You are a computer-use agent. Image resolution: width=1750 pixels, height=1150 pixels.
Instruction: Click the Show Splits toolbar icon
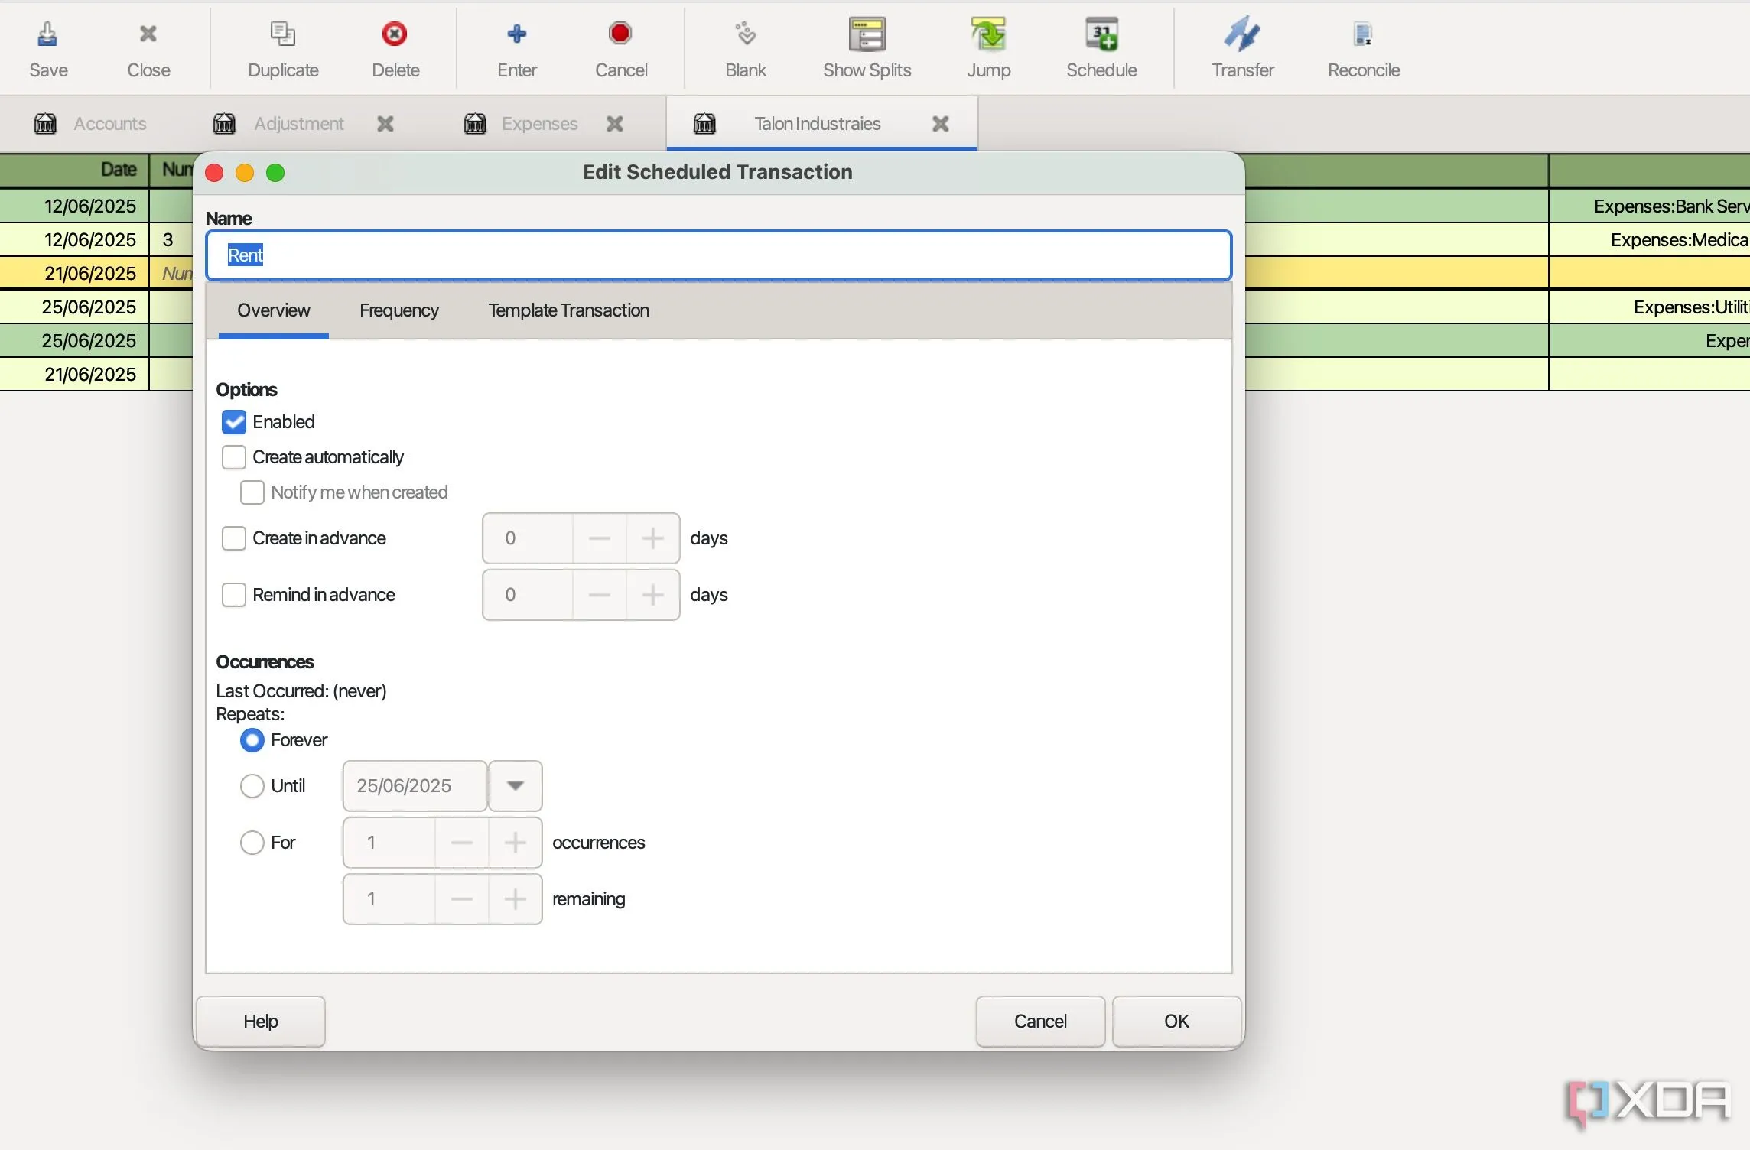pyautogui.click(x=867, y=34)
